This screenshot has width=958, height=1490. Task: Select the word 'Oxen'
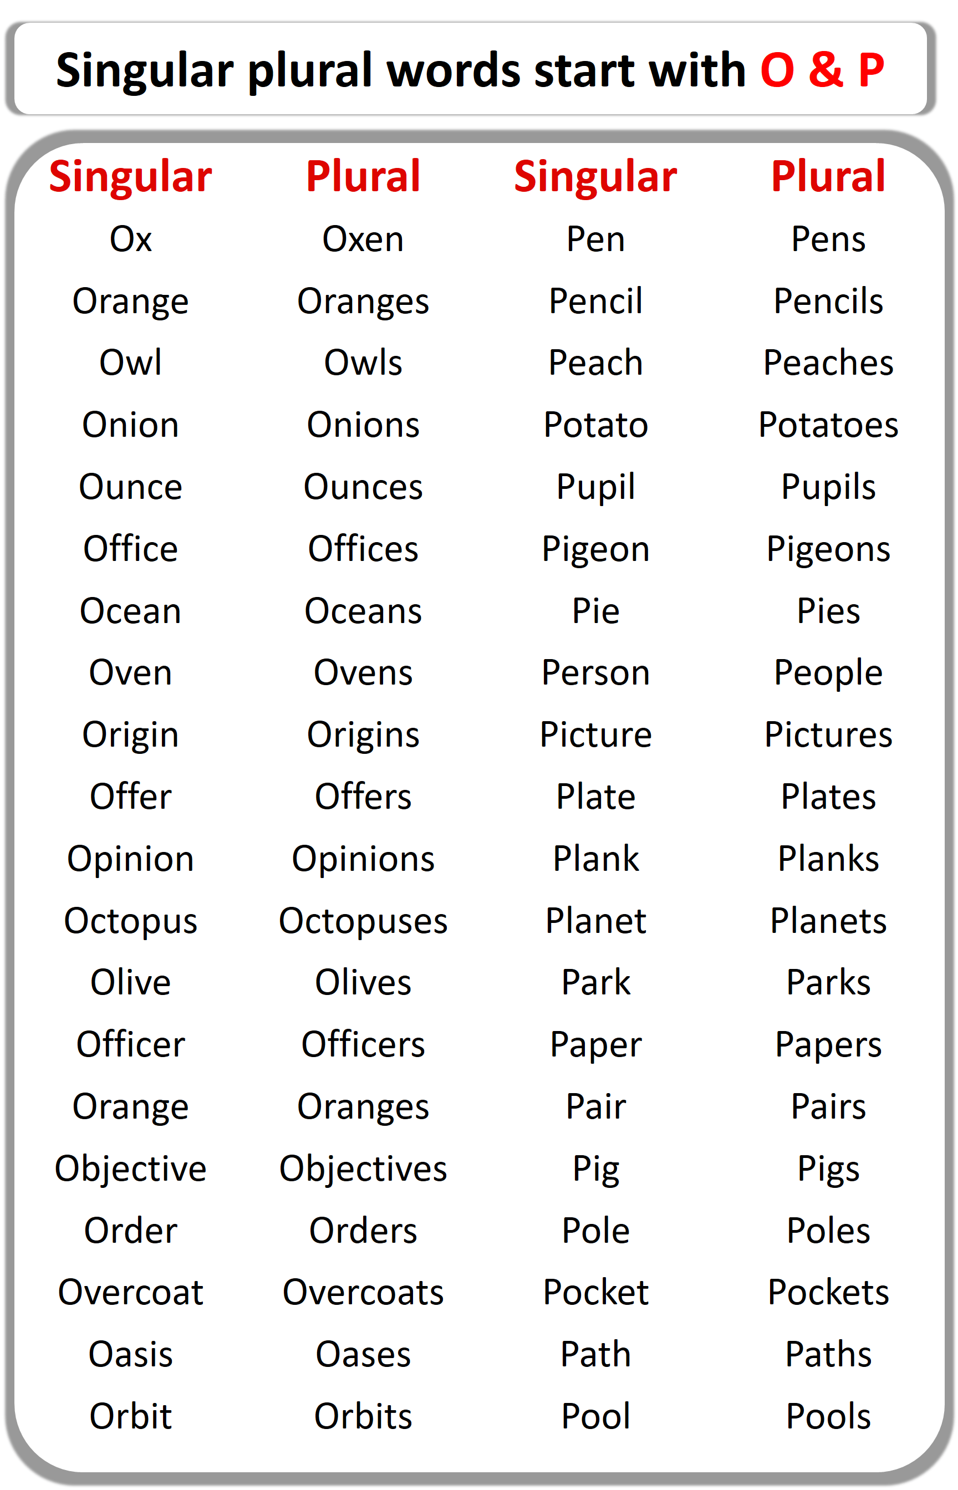363,239
